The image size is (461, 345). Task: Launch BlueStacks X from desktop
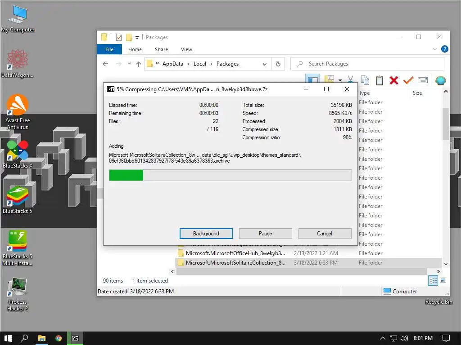pos(18,155)
